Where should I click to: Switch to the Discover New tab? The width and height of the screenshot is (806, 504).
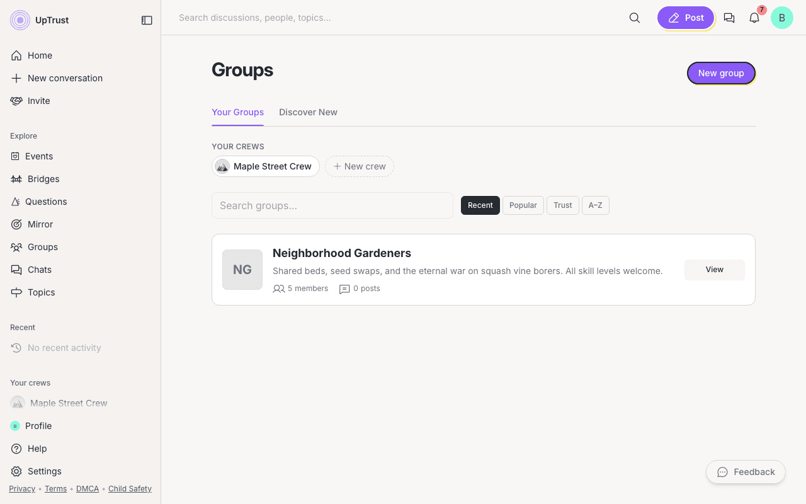308,112
